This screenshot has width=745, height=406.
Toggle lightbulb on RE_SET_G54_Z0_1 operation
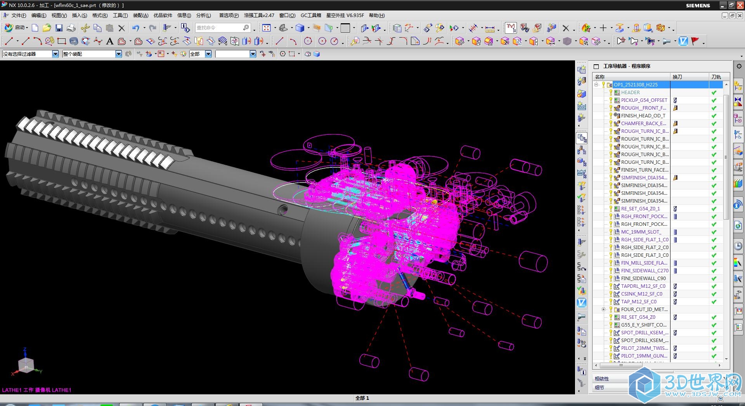(x=611, y=208)
